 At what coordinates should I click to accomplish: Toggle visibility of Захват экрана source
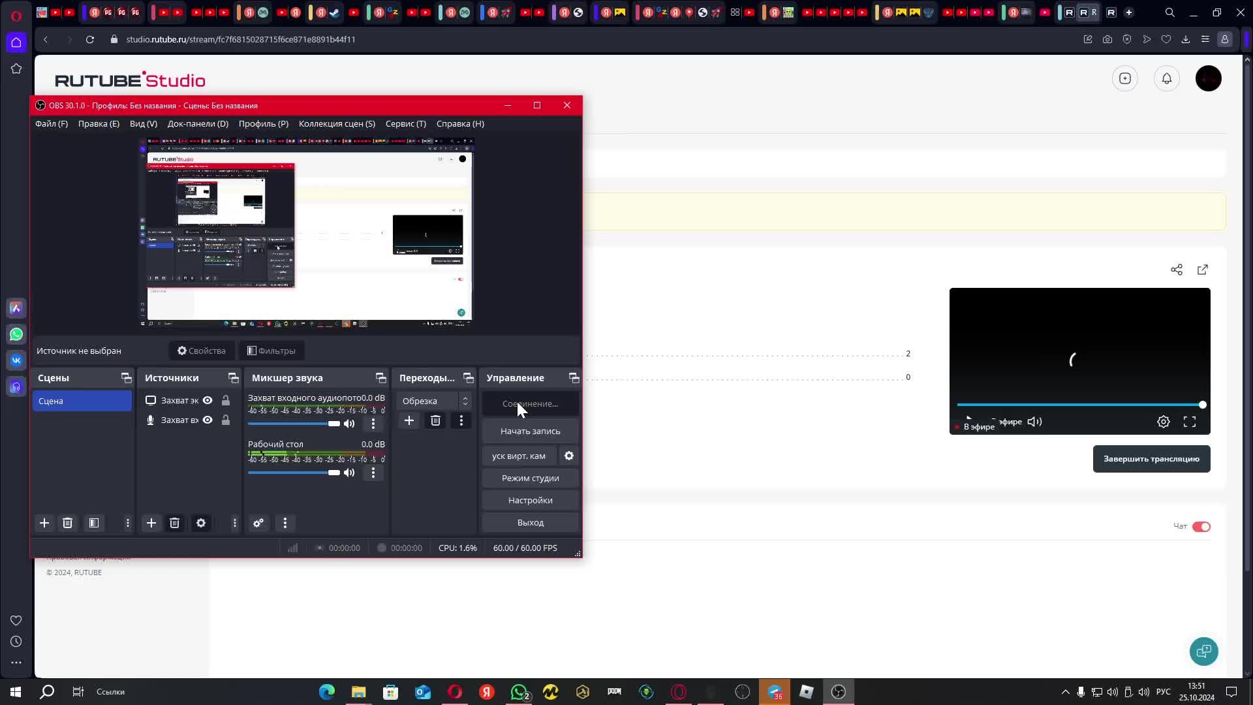click(x=208, y=400)
